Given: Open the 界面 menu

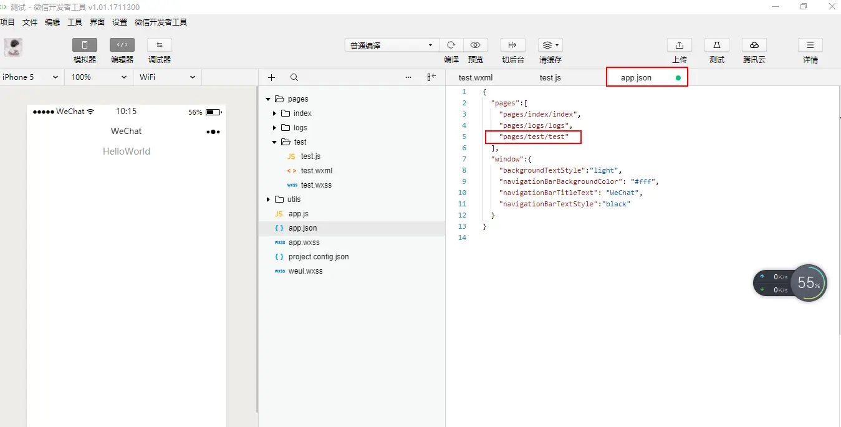Looking at the screenshot, I should pos(97,22).
